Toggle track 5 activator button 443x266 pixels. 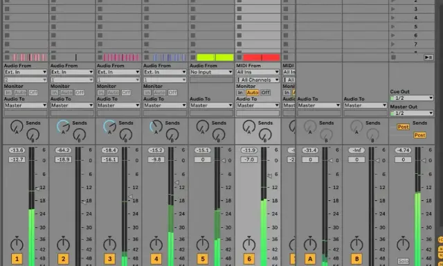click(203, 258)
